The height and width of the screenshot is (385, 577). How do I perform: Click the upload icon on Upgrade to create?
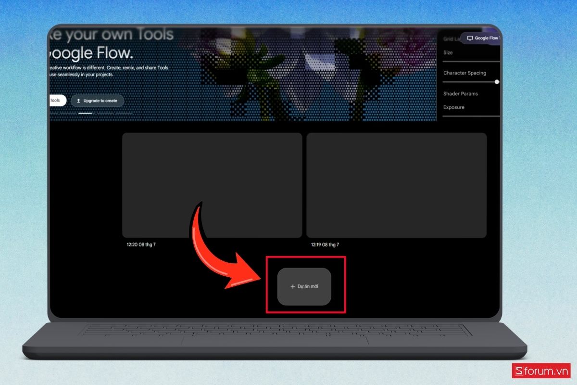tap(78, 101)
